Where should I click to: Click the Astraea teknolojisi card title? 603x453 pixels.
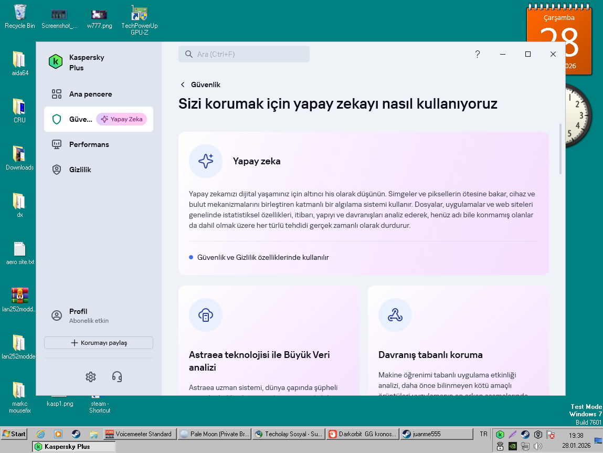click(259, 361)
